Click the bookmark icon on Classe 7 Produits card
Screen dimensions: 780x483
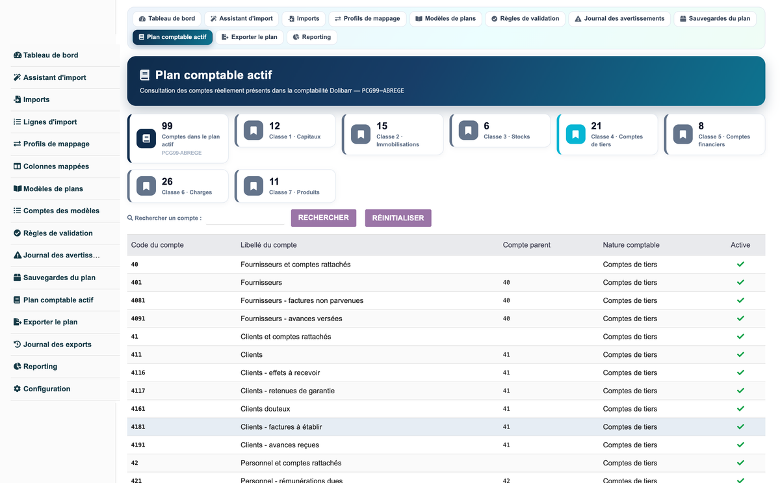click(x=253, y=186)
